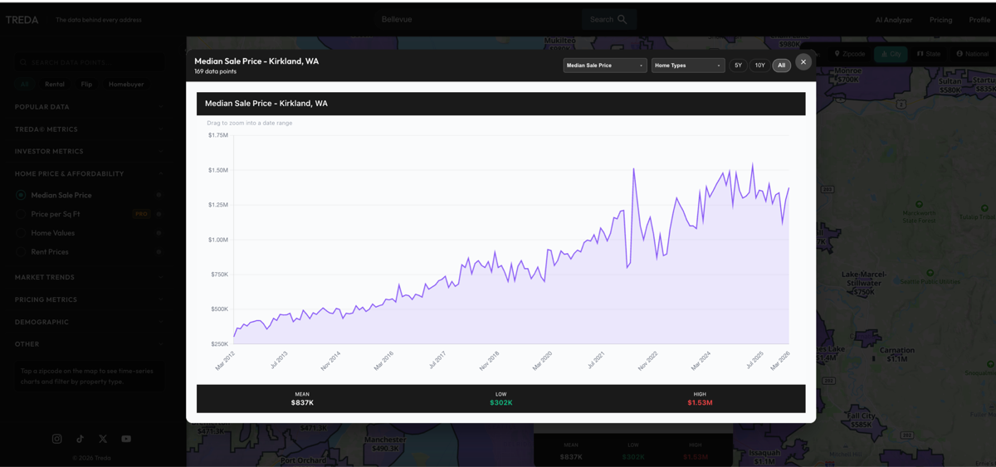Open the Median Sale Price metric dropdown
The height and width of the screenshot is (467, 996).
point(604,65)
